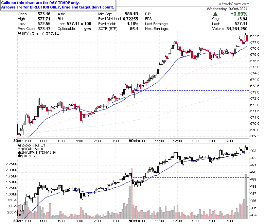This screenshot has height=224, width=265.
Task: Click the P/E label
Action: coord(148,14)
